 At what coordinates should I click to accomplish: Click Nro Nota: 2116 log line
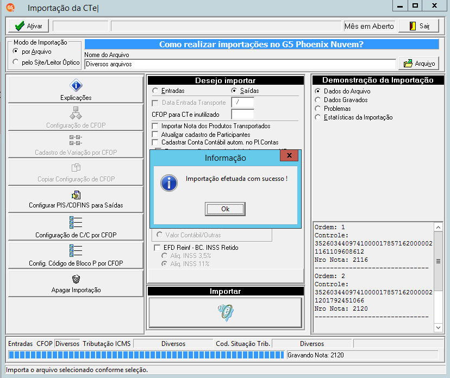(341, 260)
